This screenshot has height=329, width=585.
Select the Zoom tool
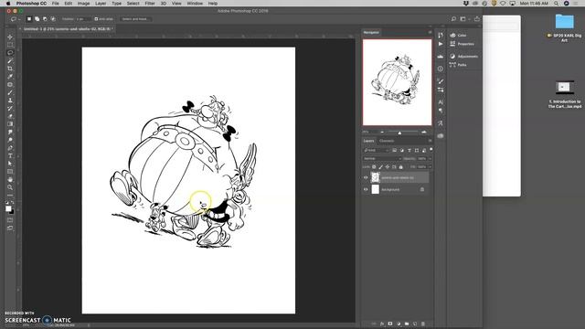10,187
